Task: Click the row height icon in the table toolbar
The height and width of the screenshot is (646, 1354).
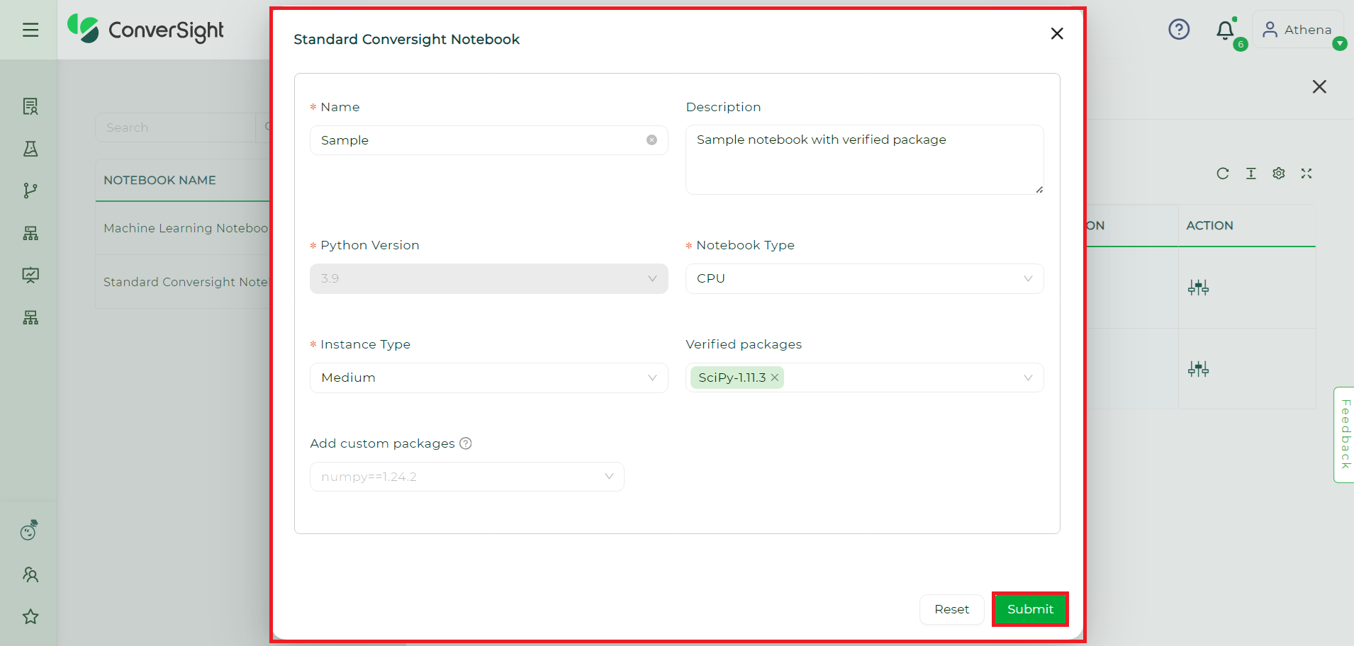Action: coord(1251,174)
